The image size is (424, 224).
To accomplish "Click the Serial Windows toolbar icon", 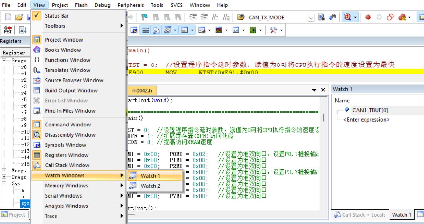I will click(x=202, y=30).
